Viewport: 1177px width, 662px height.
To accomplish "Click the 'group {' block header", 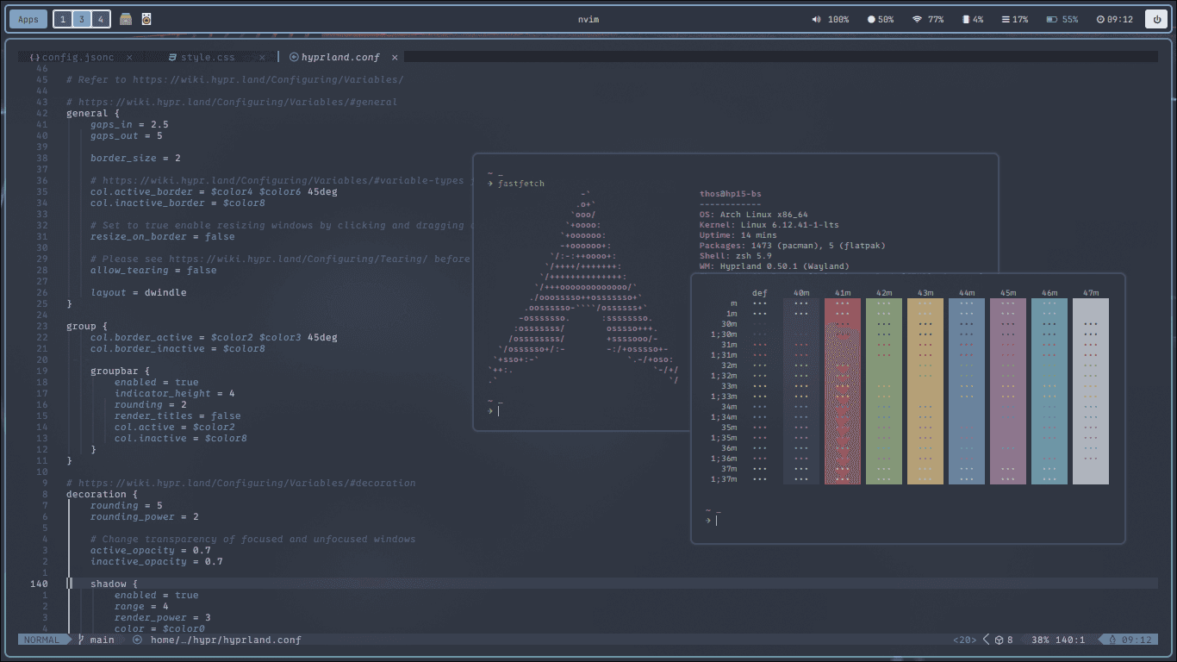I will click(x=87, y=326).
